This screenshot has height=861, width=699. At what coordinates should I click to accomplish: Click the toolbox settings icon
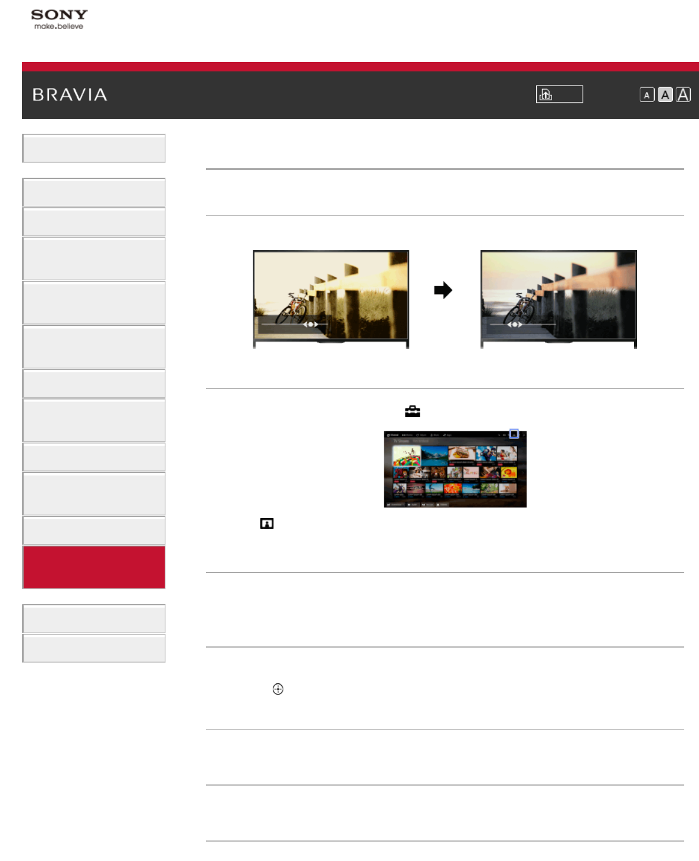coord(413,411)
